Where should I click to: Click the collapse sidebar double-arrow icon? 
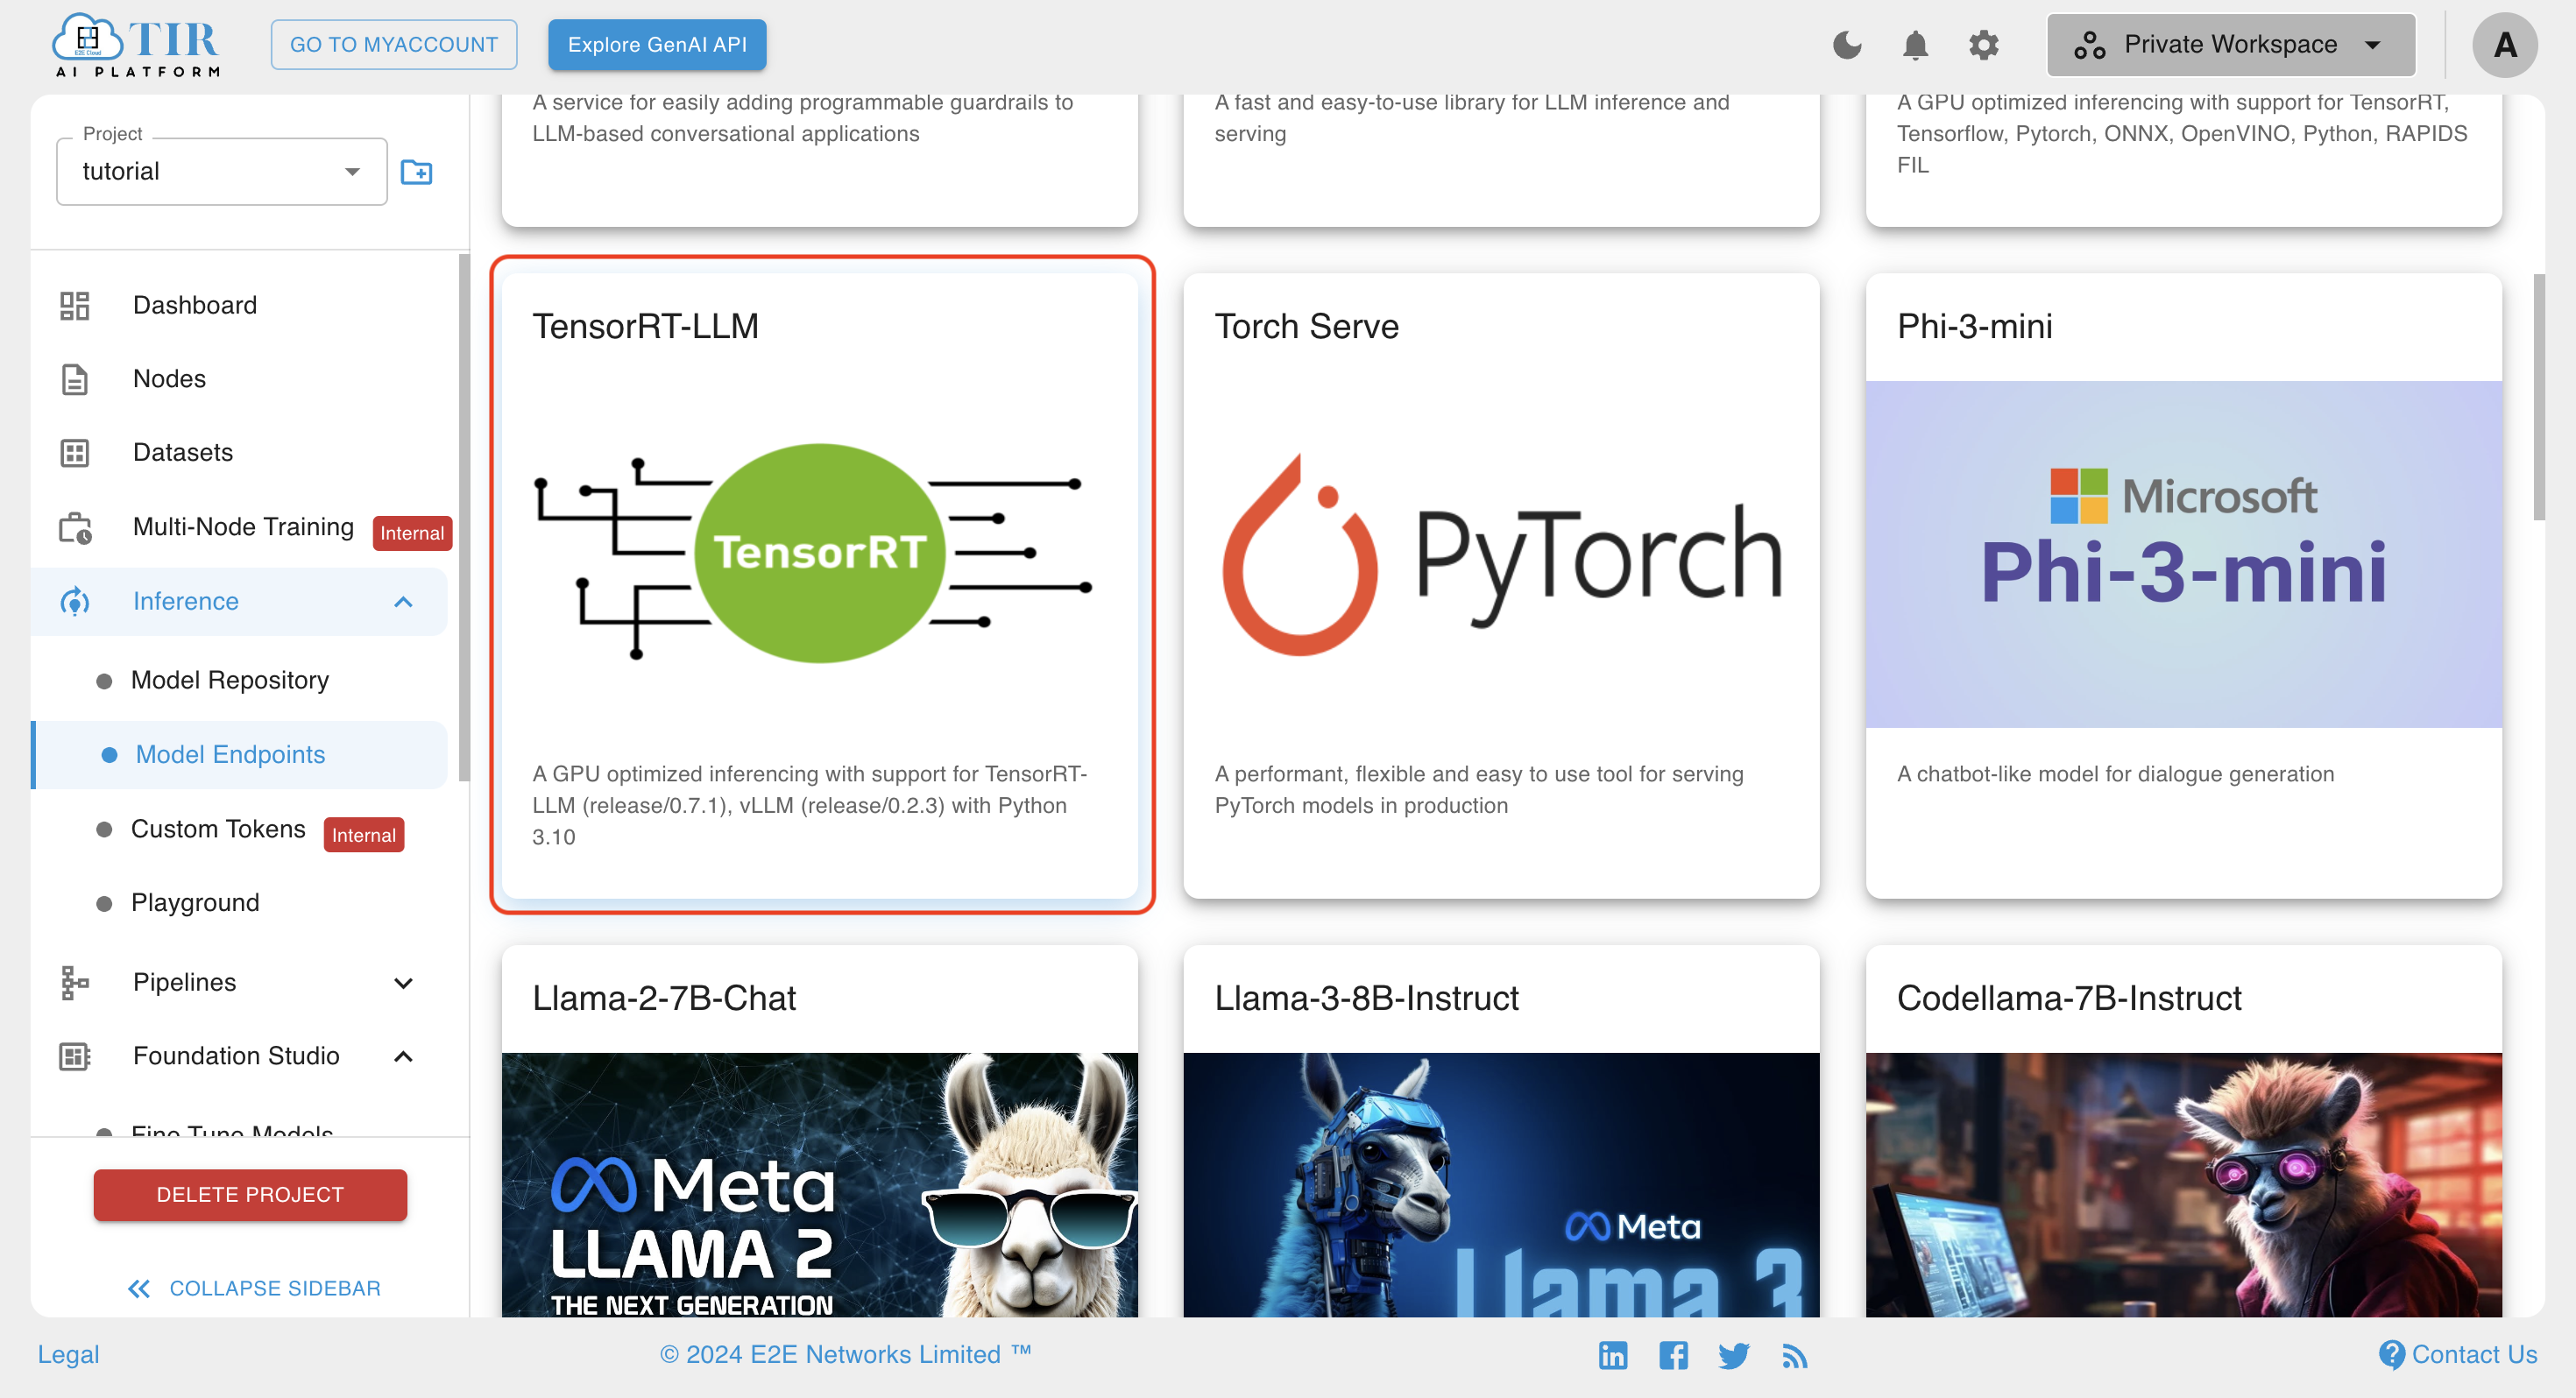(138, 1289)
